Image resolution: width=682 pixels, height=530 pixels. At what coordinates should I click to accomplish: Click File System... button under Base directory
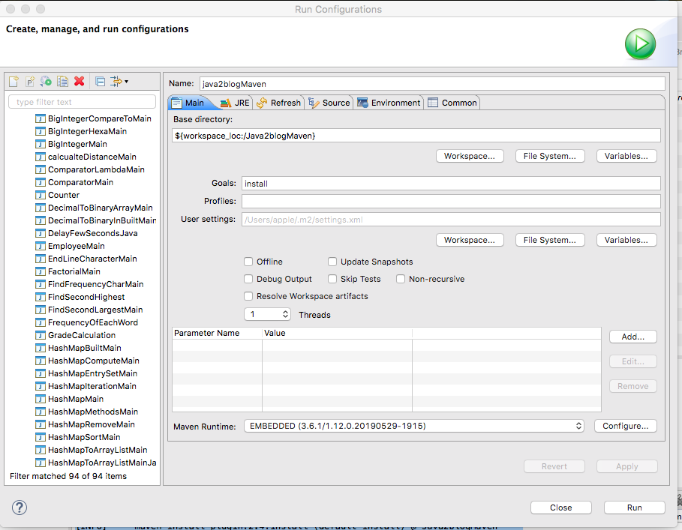click(x=550, y=156)
